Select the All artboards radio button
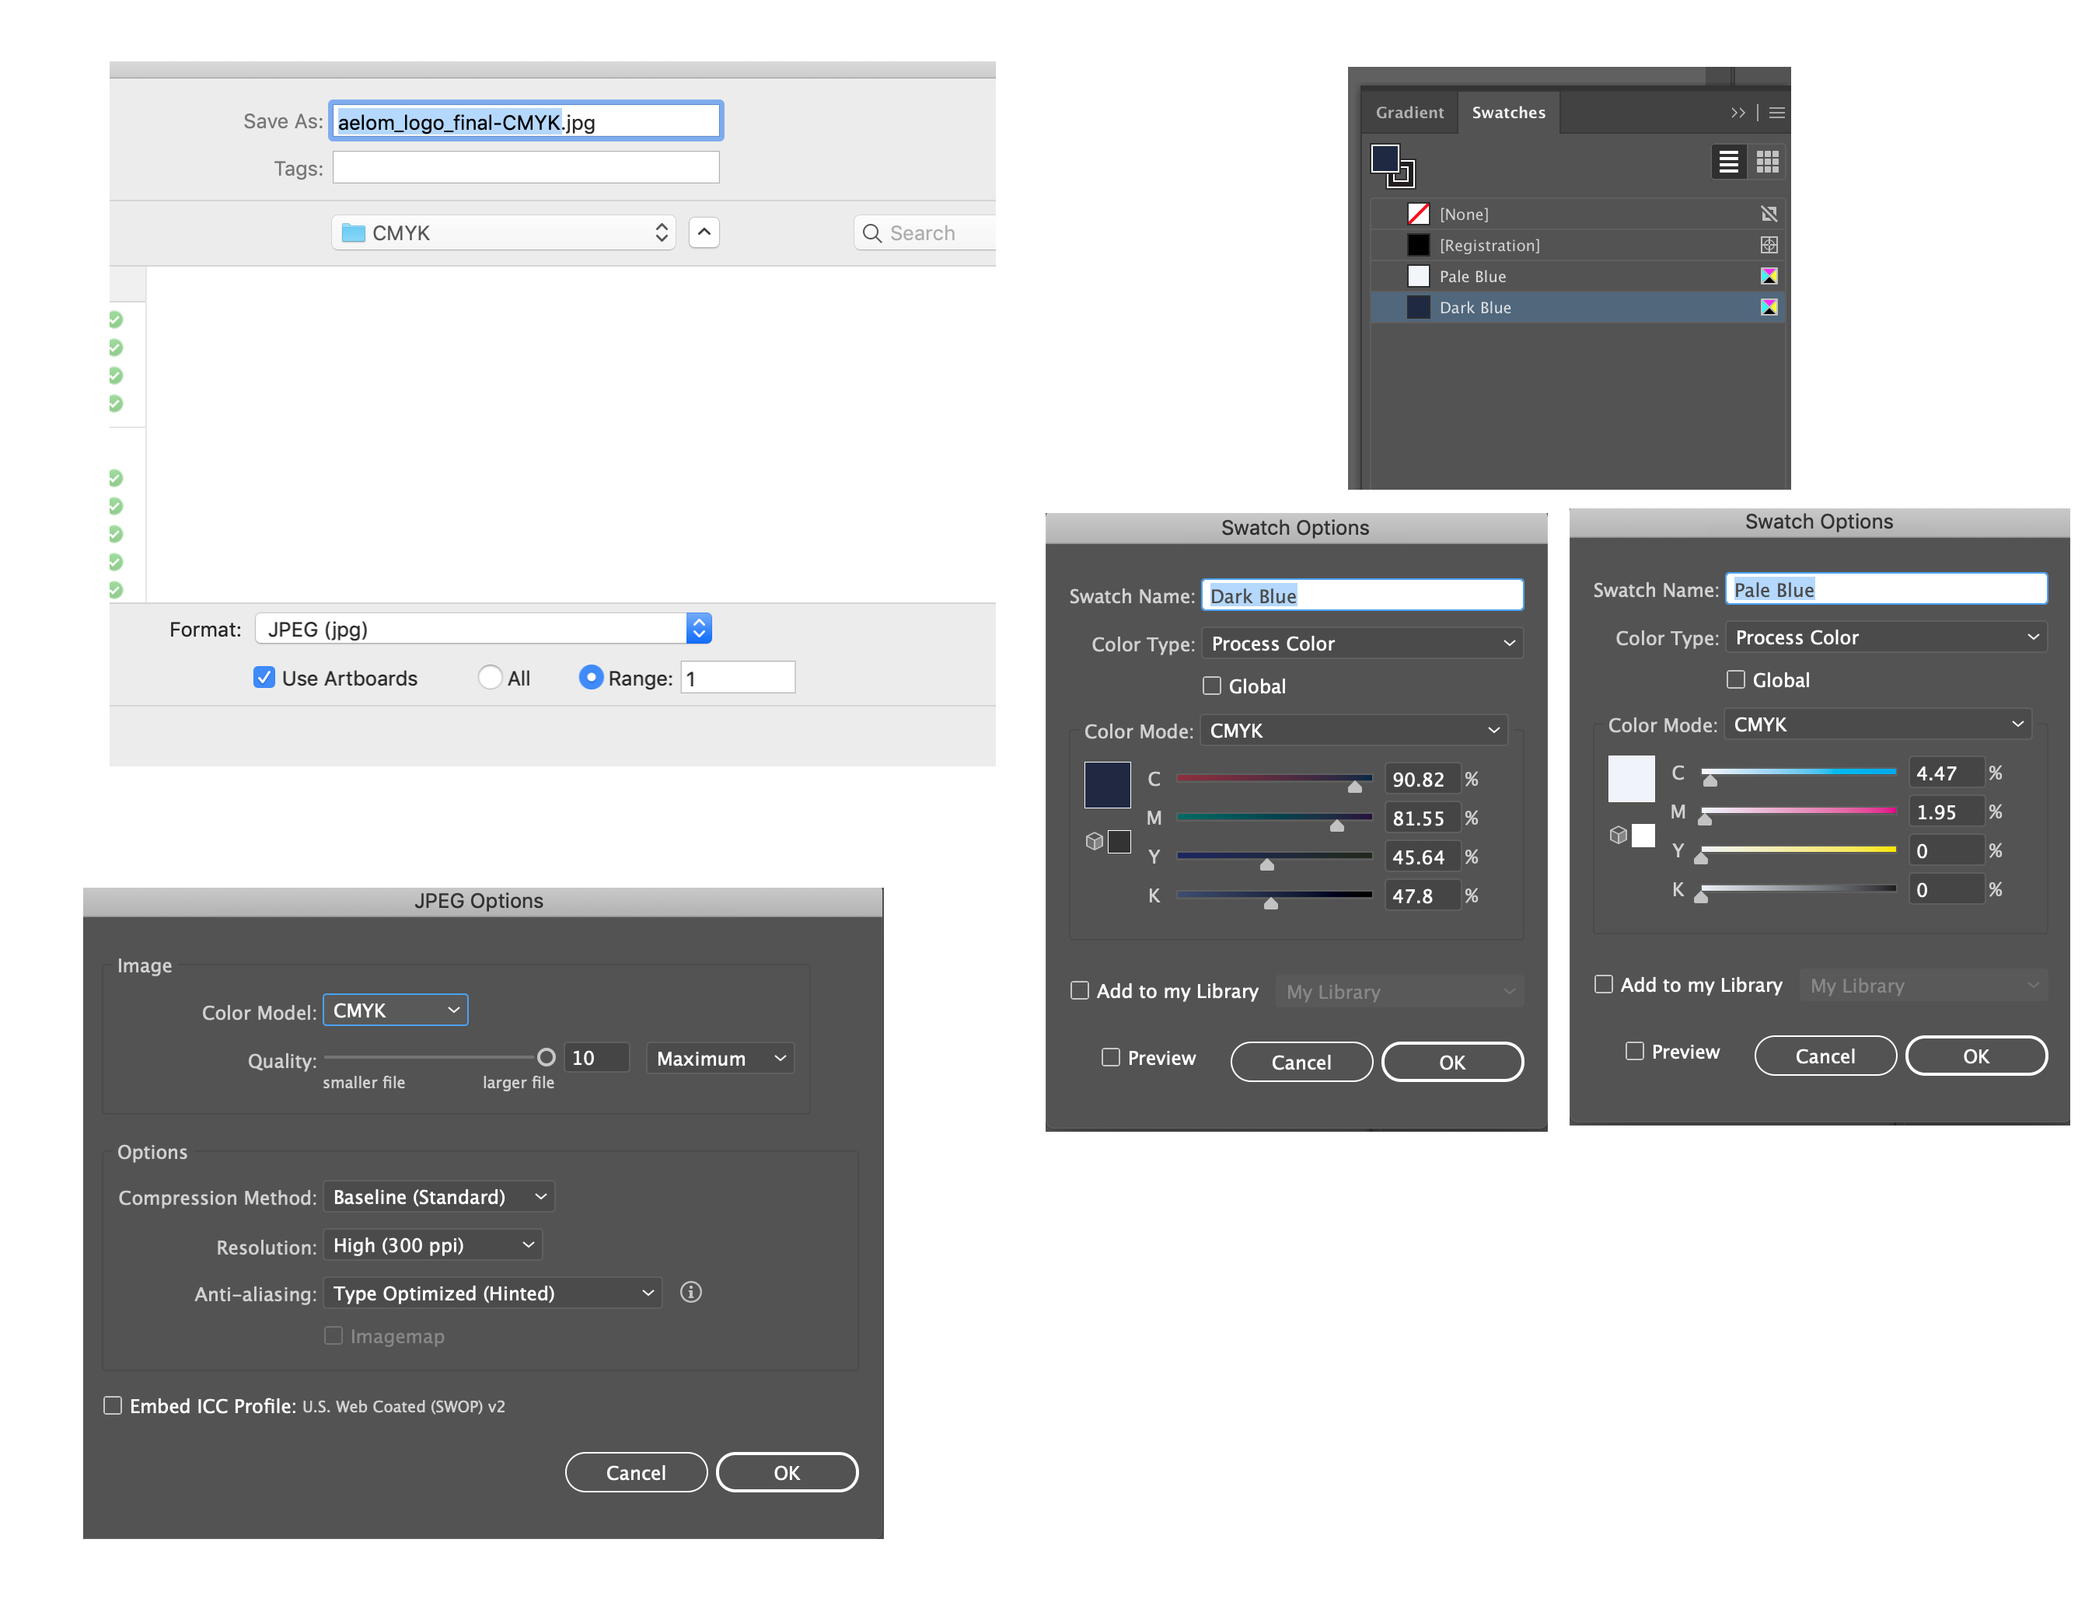2099x1623 pixels. pos(489,678)
